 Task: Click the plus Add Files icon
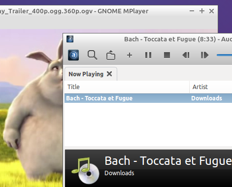point(130,55)
